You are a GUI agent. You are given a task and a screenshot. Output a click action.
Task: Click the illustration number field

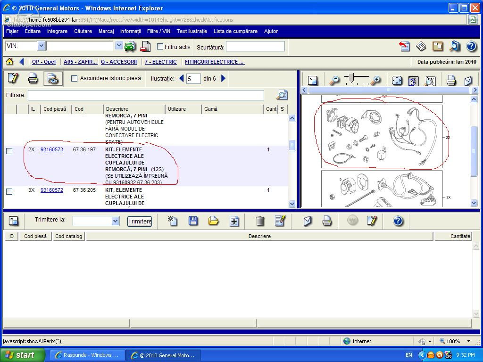[193, 79]
